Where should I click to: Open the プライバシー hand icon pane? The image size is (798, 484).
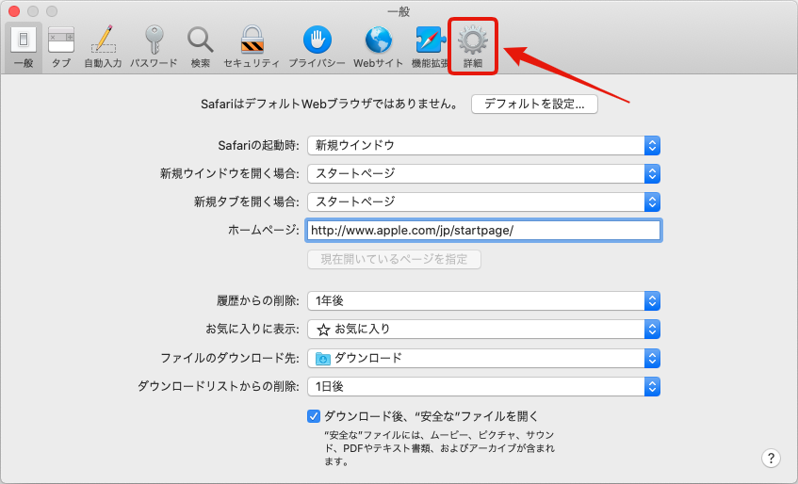tap(317, 47)
